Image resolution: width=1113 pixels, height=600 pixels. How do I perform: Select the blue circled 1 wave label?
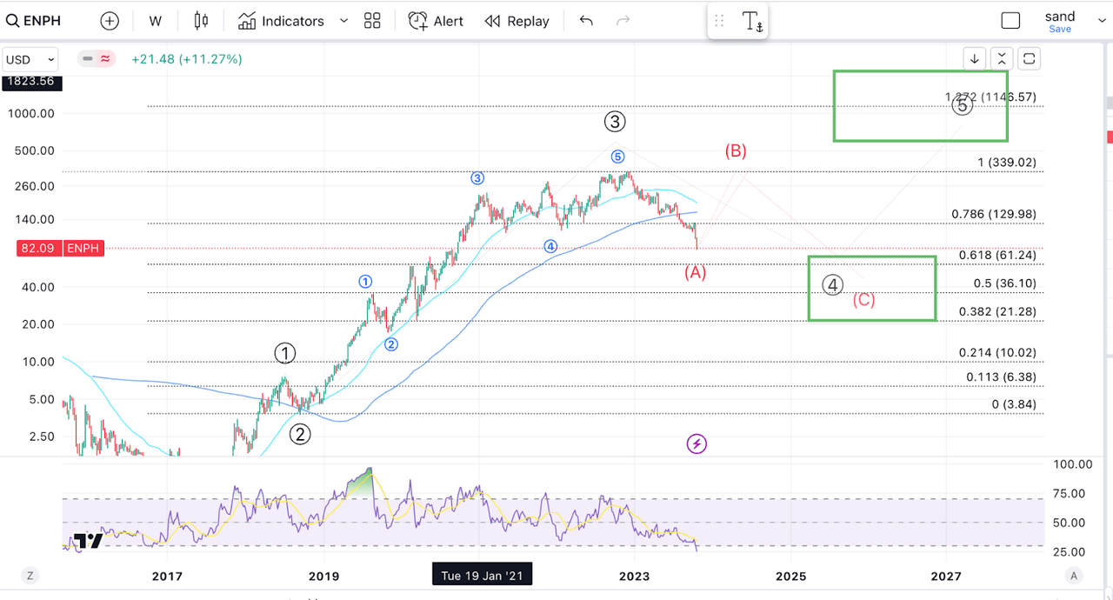(366, 281)
